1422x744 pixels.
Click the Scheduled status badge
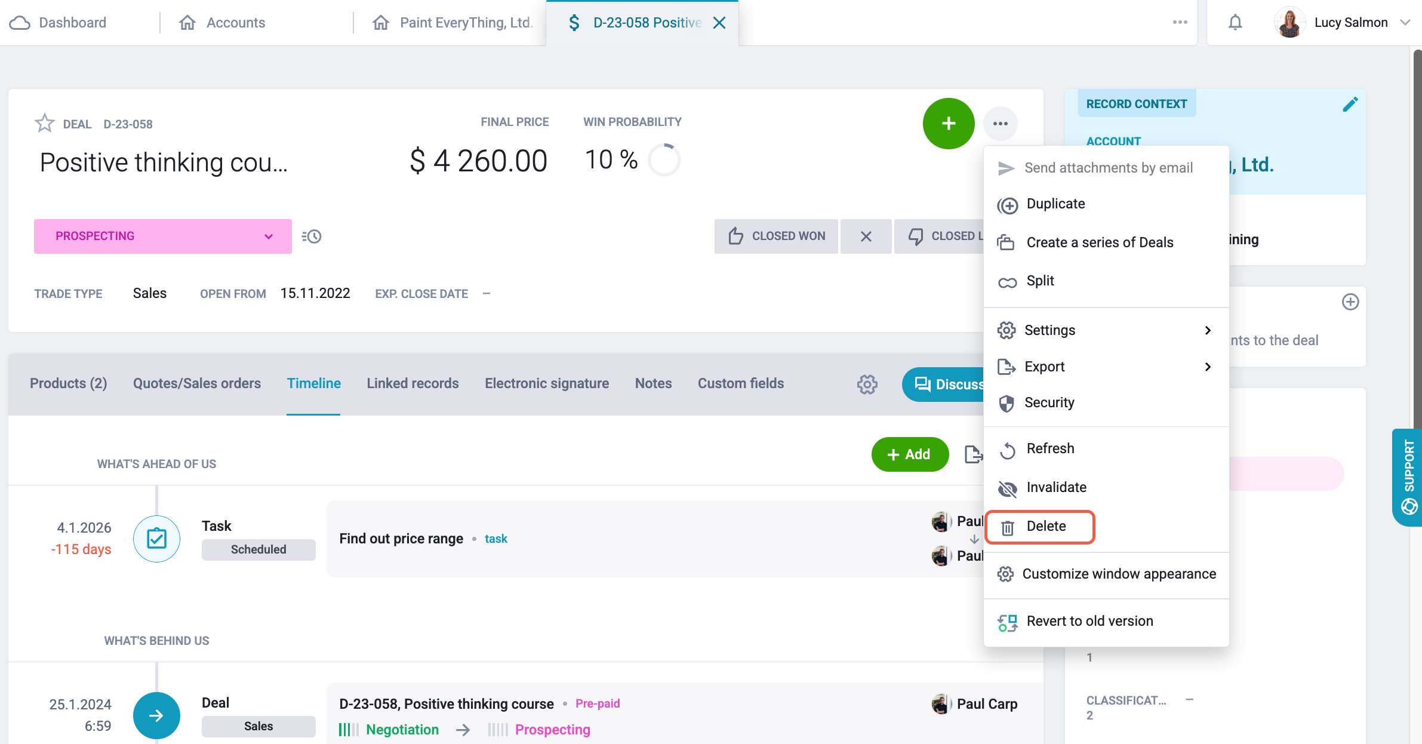pyautogui.click(x=258, y=549)
